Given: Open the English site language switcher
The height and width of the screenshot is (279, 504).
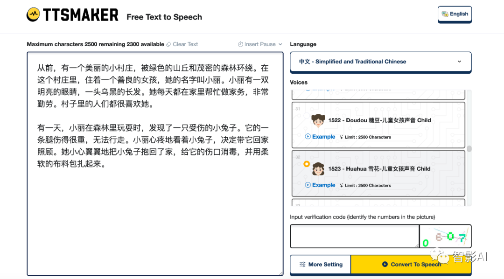Looking at the screenshot, I should click(455, 14).
